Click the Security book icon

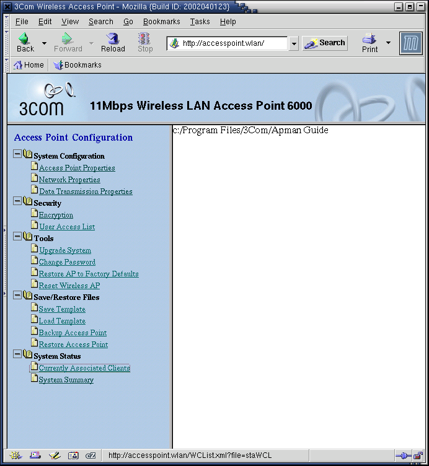[27, 201]
